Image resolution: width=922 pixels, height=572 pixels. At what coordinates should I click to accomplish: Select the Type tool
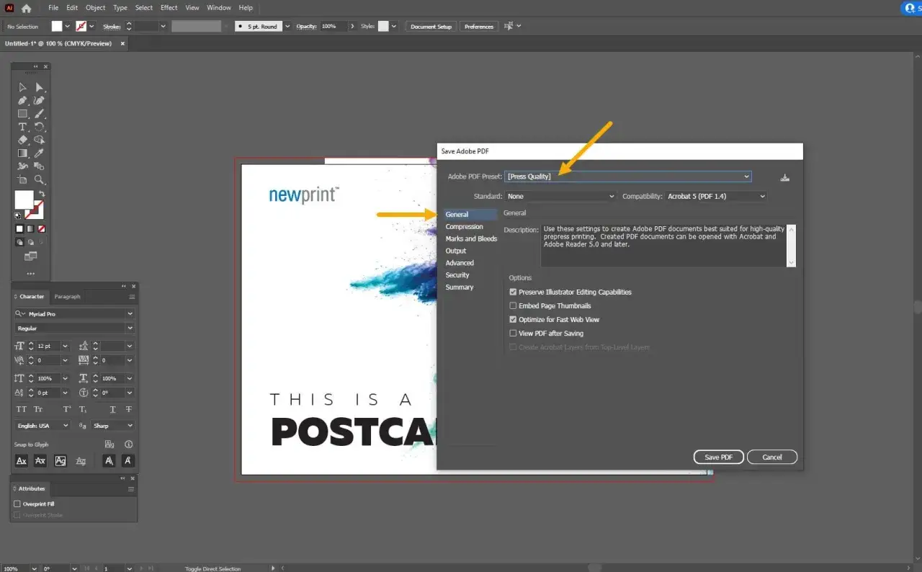pyautogui.click(x=22, y=127)
